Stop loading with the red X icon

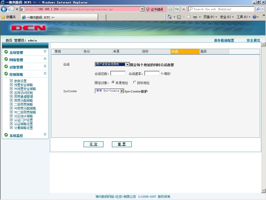point(184,9)
